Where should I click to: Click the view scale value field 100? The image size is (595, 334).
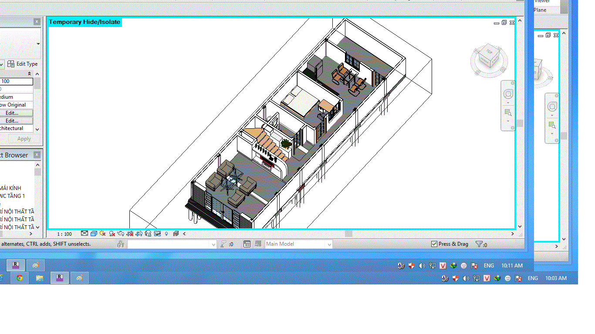pyautogui.click(x=17, y=81)
